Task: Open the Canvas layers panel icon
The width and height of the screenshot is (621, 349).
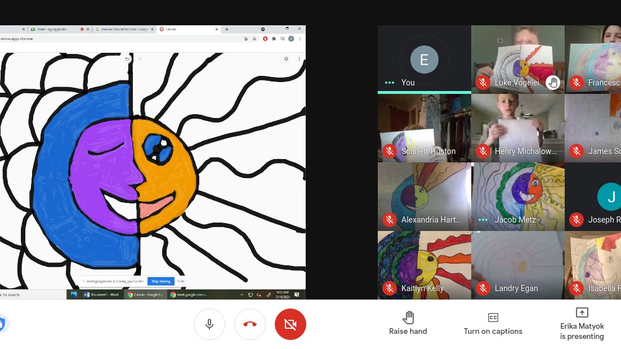Action: click(287, 59)
